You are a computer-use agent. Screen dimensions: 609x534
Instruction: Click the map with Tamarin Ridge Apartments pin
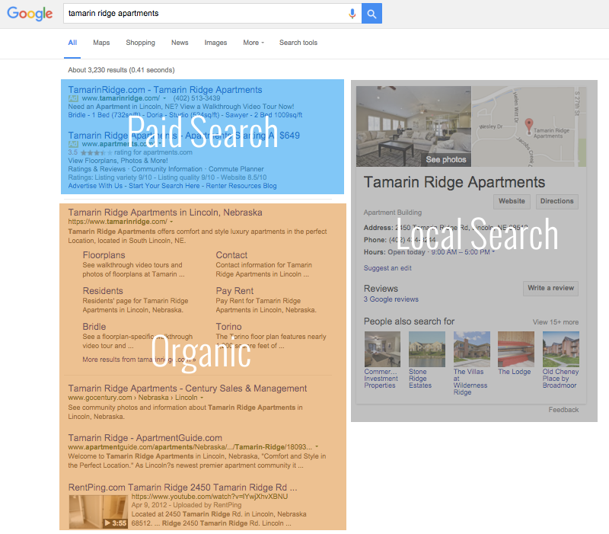528,126
